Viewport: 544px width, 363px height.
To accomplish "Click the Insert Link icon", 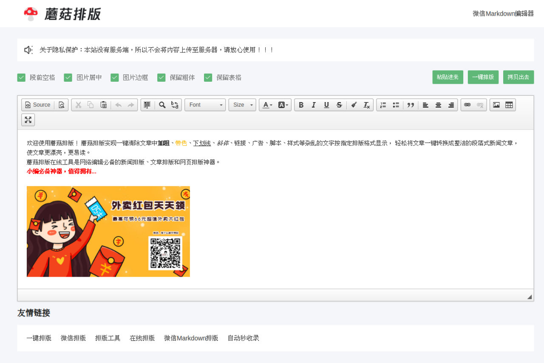I will 467,105.
